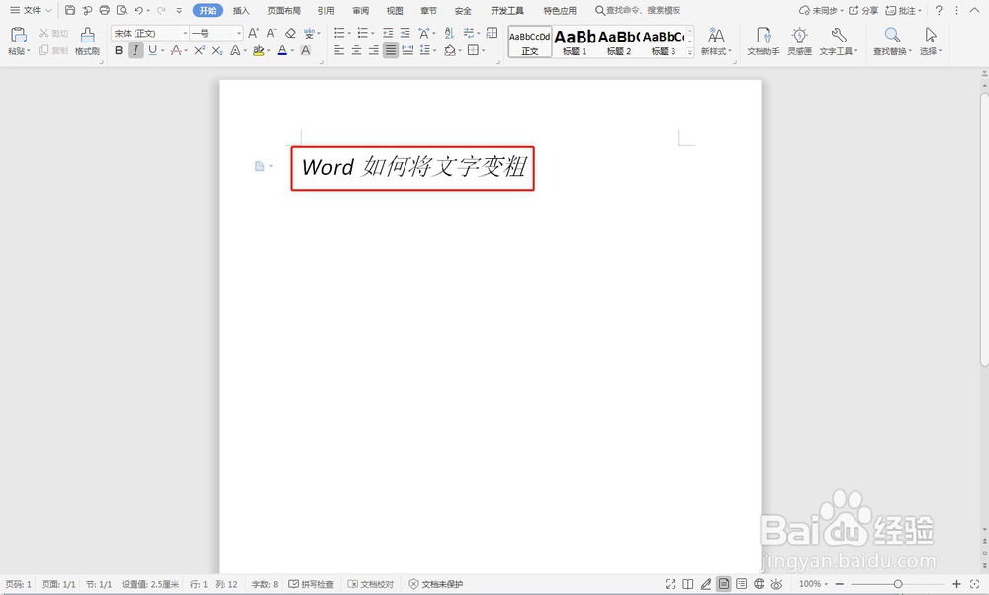Expand New Style (新样式) dropdown
989x595 pixels.
tap(729, 51)
